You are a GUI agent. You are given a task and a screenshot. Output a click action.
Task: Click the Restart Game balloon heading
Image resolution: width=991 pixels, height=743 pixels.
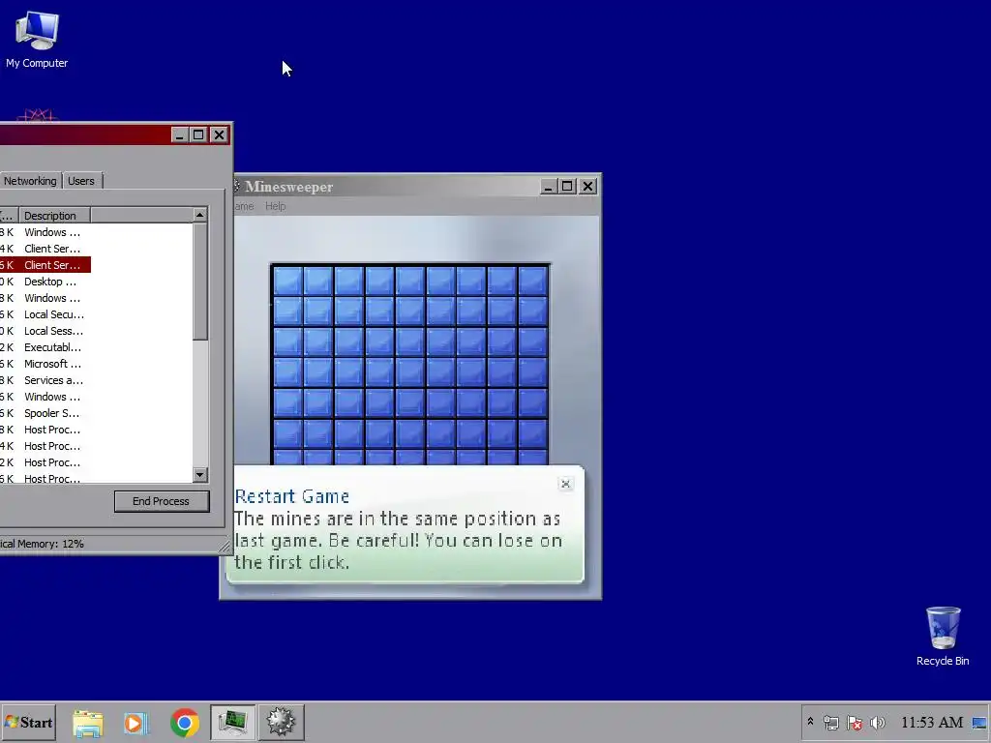pyautogui.click(x=292, y=496)
